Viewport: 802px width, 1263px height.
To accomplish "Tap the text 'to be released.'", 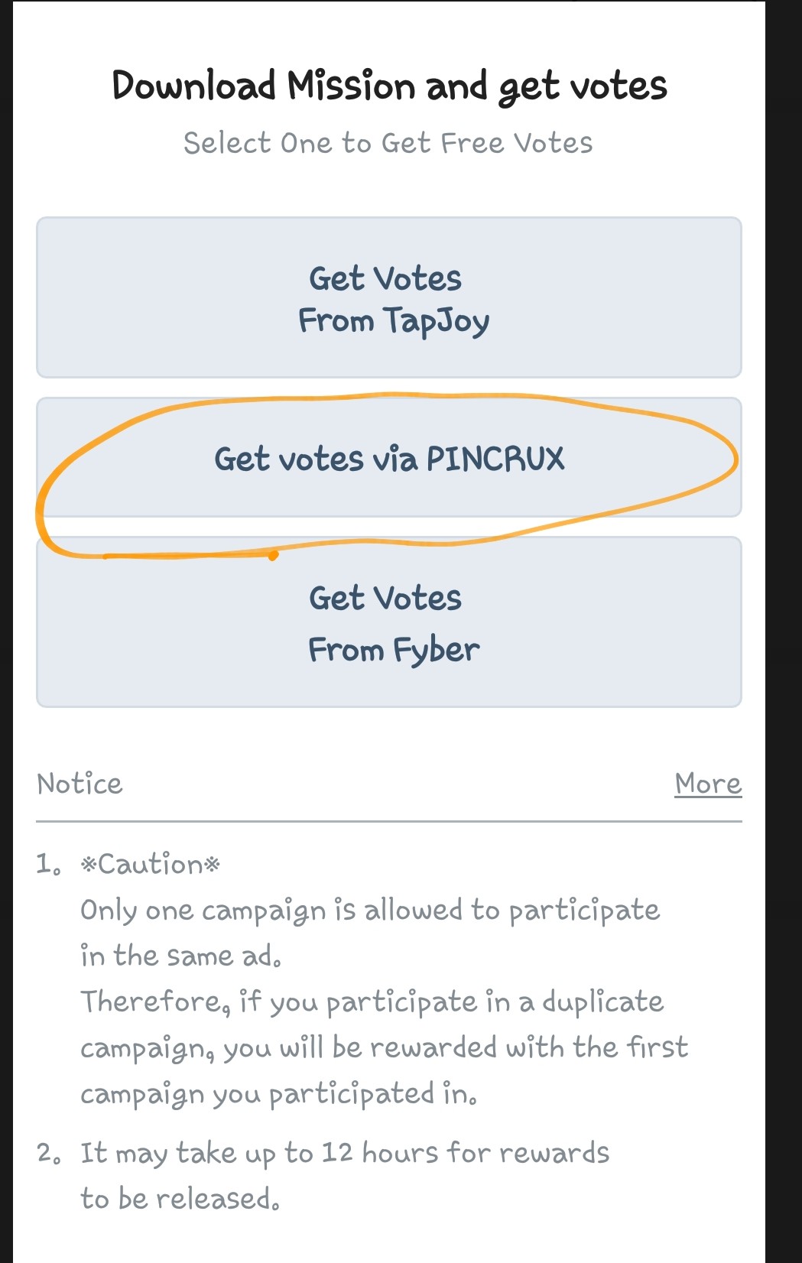I will (180, 1199).
